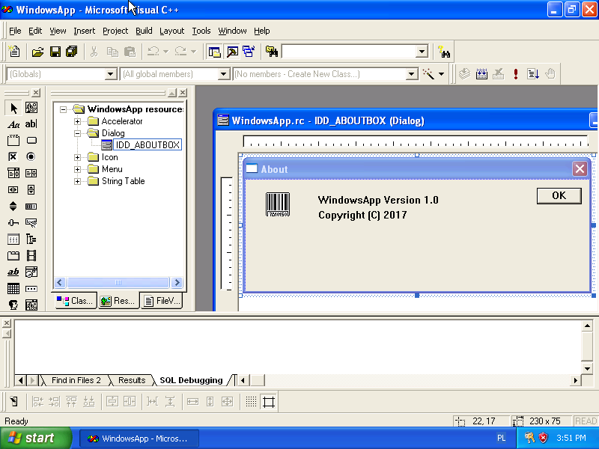Click the Find in Files binoculars icon
Screen dimensions: 599x449
[x=272, y=52]
